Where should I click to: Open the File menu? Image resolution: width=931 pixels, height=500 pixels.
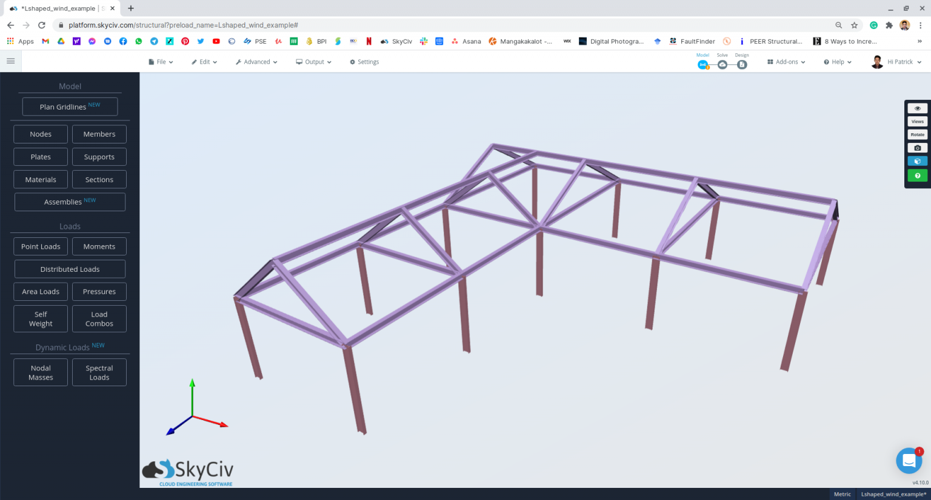click(160, 61)
